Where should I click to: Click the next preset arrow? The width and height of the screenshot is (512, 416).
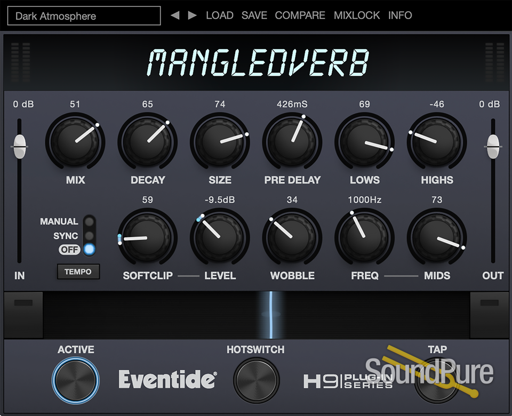(x=193, y=15)
